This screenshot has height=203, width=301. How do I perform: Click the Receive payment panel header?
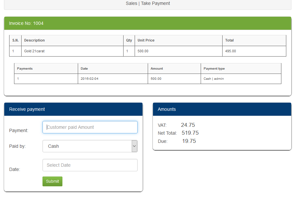pos(73,109)
